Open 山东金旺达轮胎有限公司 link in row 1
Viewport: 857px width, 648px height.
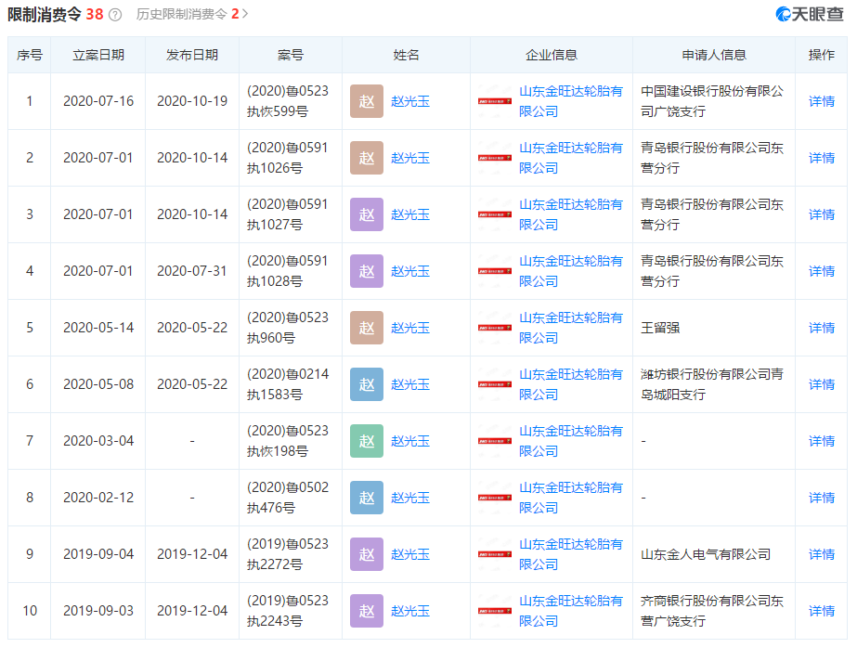571,101
